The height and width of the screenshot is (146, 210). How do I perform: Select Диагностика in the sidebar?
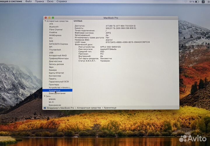point(55,61)
